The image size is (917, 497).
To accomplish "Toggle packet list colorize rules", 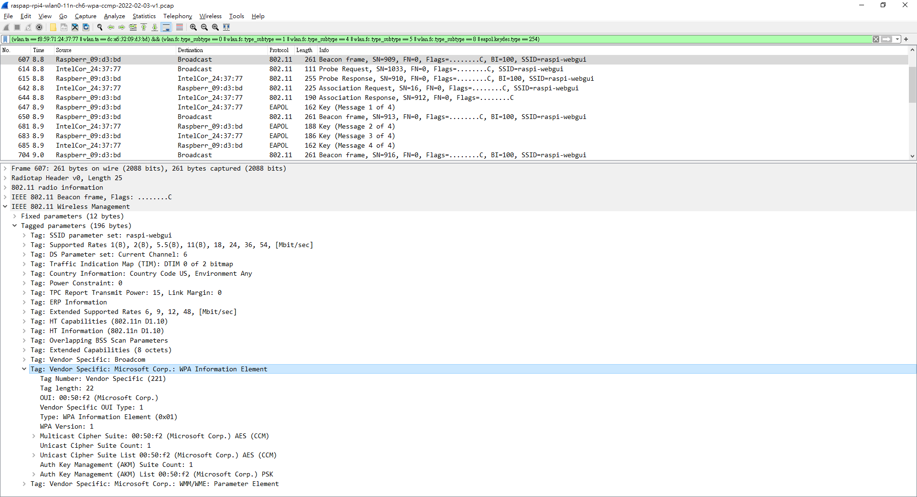I will tap(180, 27).
